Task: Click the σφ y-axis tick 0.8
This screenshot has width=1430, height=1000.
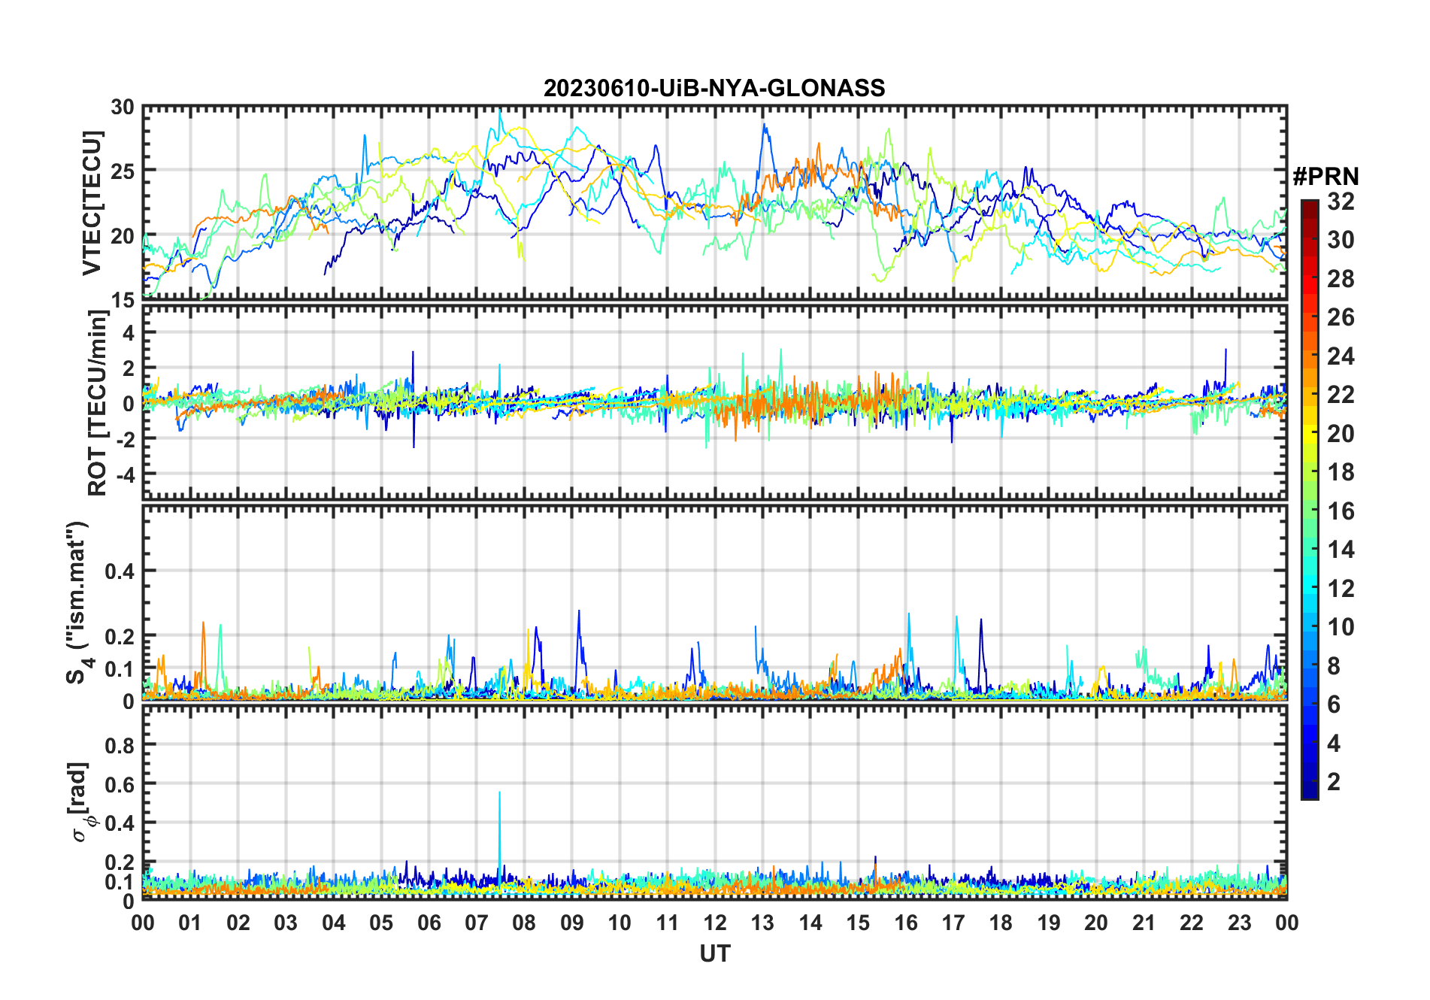Action: [x=120, y=745]
